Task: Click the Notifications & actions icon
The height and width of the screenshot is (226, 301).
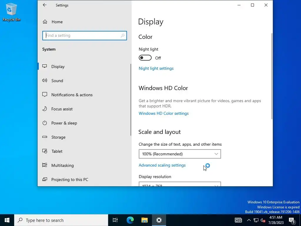Action: (x=45, y=94)
